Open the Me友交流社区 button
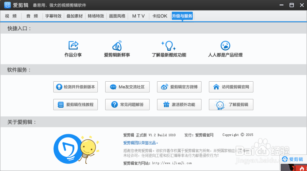Image resolution: width=307 pixels, height=171 pixels. pos(127,87)
